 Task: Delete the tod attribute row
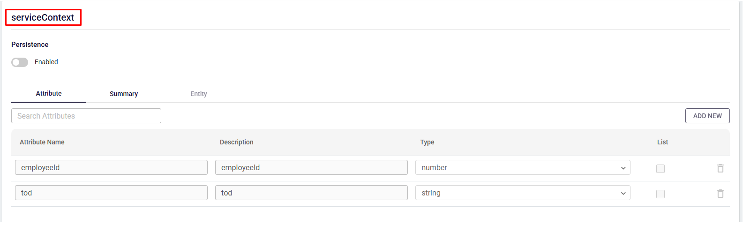coord(720,194)
